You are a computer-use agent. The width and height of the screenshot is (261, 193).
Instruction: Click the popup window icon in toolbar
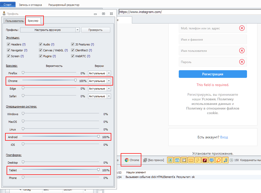coord(177,160)
